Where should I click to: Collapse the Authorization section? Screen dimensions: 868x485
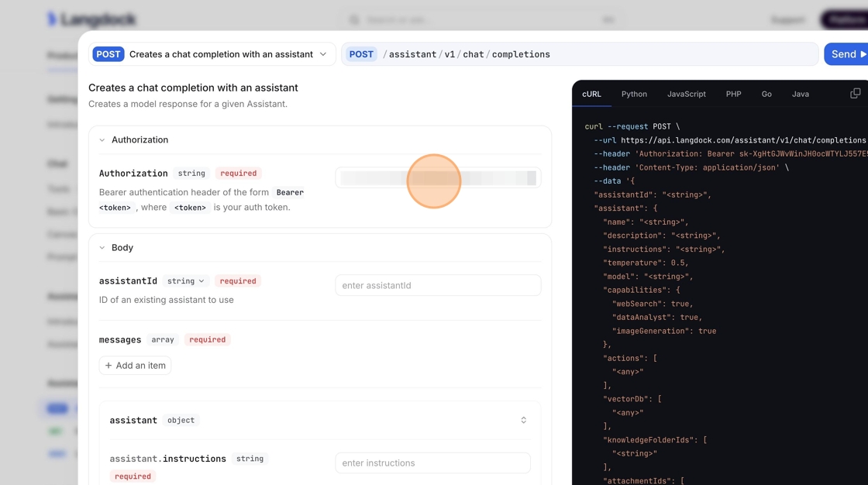102,140
